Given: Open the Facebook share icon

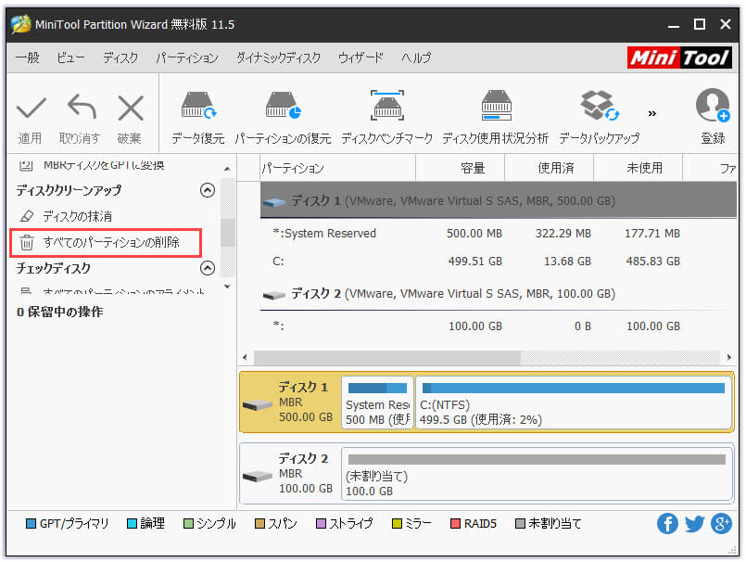Looking at the screenshot, I should pyautogui.click(x=667, y=524).
